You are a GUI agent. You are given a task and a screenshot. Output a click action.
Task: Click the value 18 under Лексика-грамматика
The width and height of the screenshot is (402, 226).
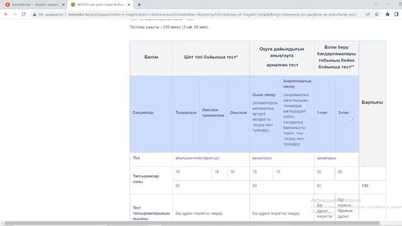[217, 171]
